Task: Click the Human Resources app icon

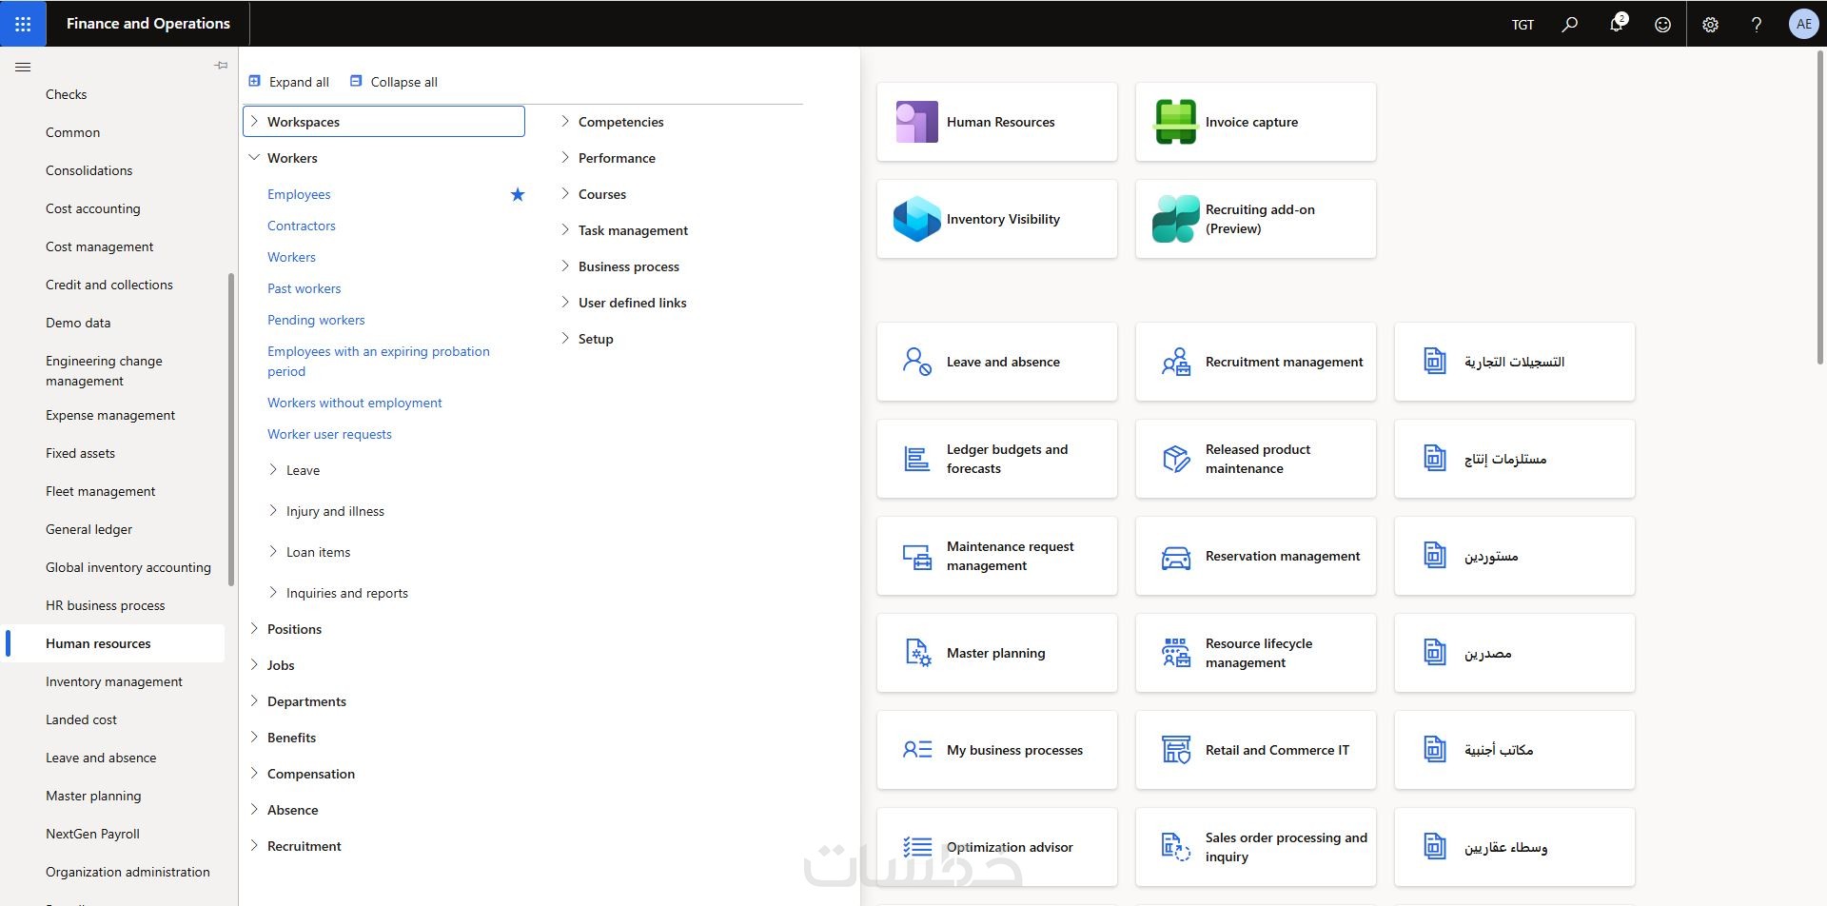Action: (916, 122)
